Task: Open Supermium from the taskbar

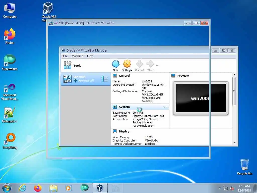Action: [x=85, y=188]
